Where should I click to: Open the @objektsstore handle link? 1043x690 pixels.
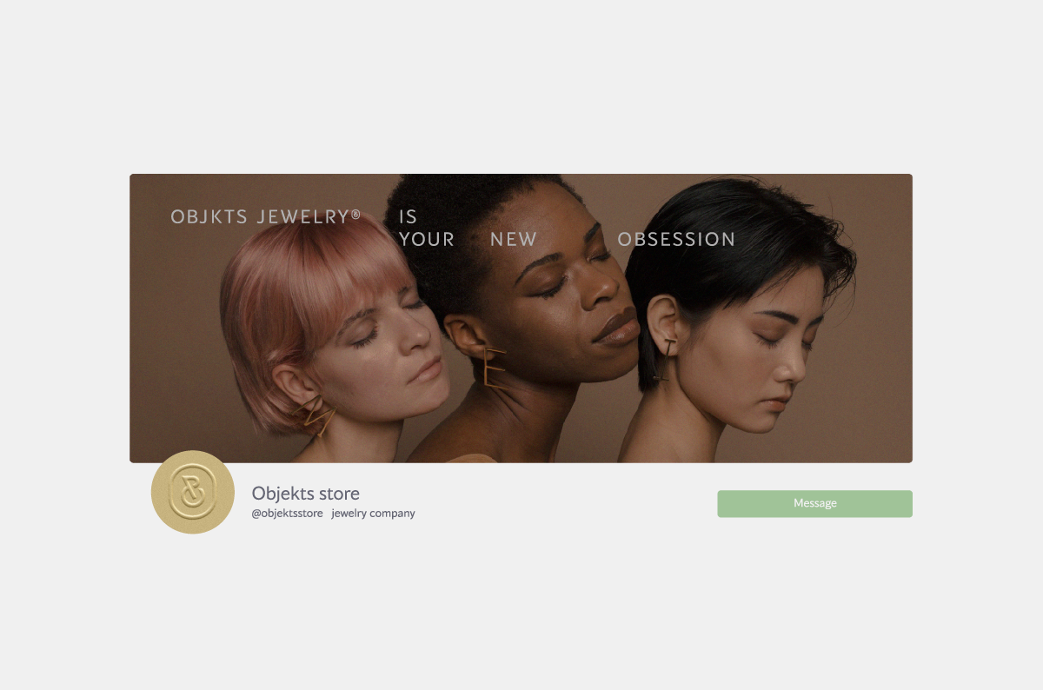coord(287,514)
